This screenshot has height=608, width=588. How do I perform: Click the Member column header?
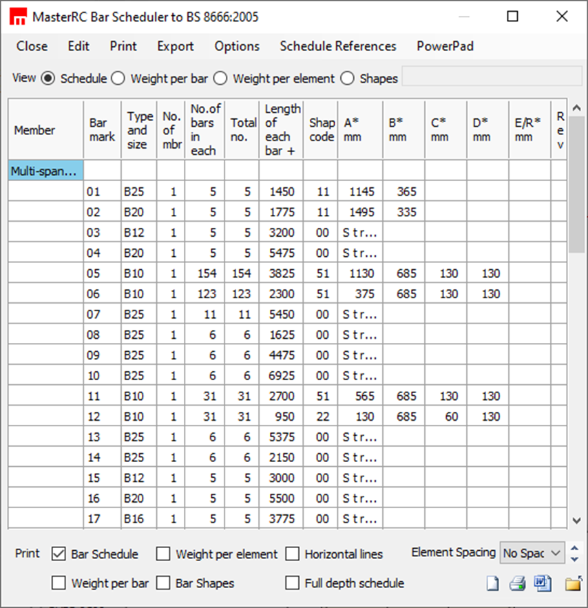(x=45, y=130)
